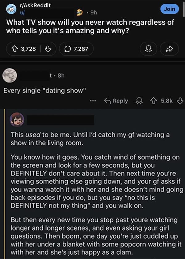Select the post title text
Image resolution: width=185 pixels, height=259 pixels.
coord(90,26)
